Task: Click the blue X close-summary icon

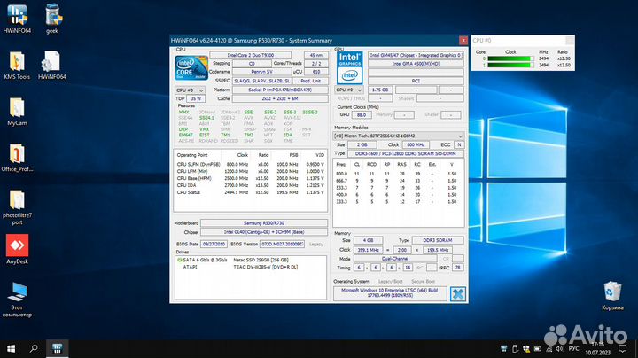Action: pos(457,293)
